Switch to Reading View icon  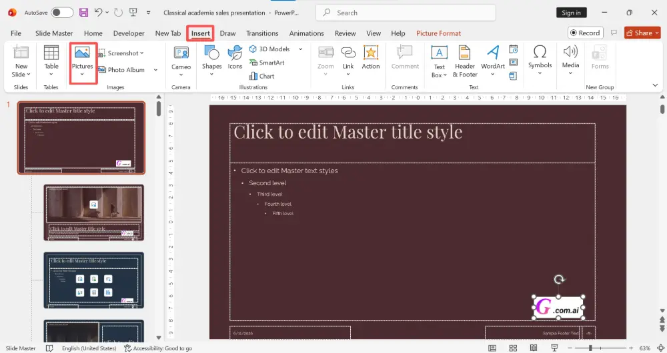coord(533,348)
